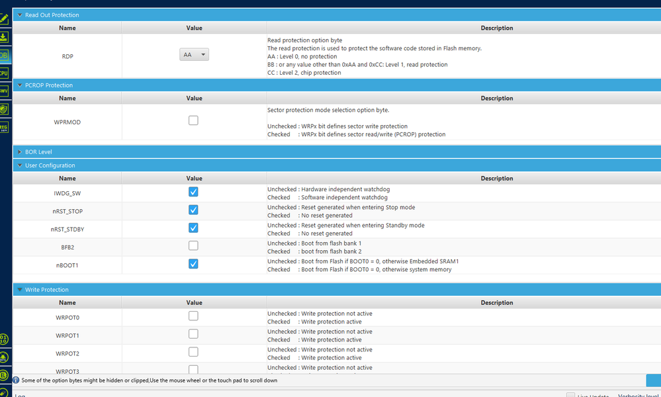Collapse the Write Protection section
The height and width of the screenshot is (397, 661).
tap(20, 290)
